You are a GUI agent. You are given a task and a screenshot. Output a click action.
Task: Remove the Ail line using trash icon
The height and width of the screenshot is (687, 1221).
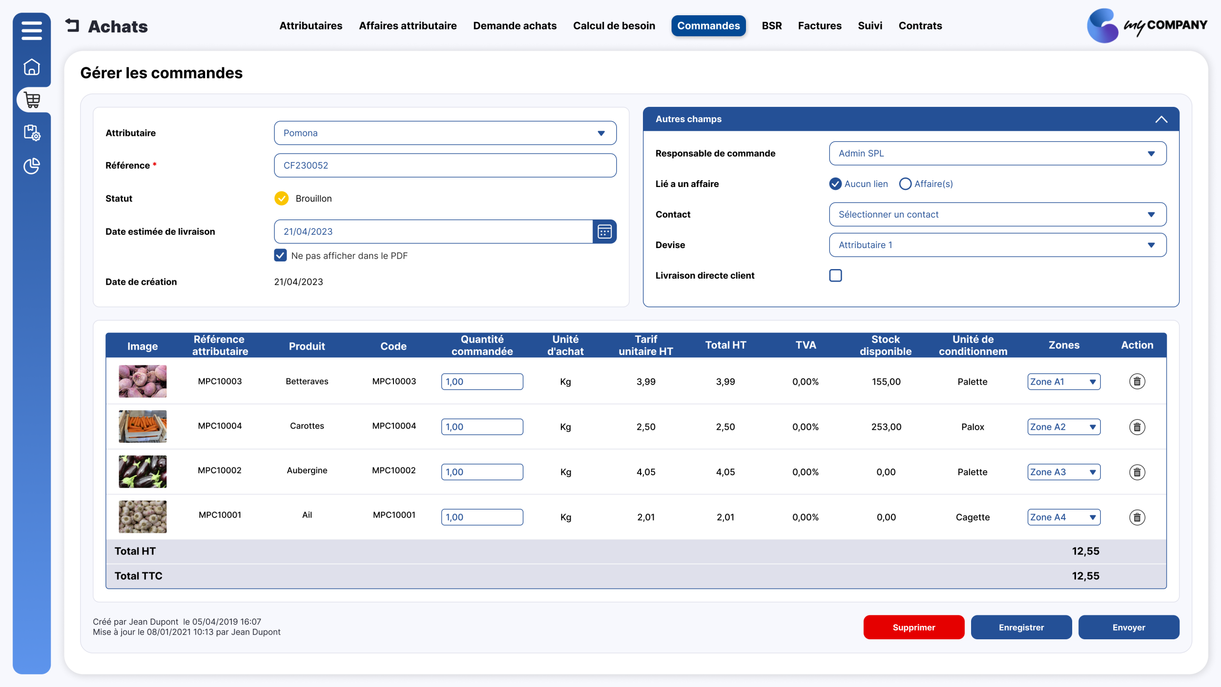click(1137, 517)
